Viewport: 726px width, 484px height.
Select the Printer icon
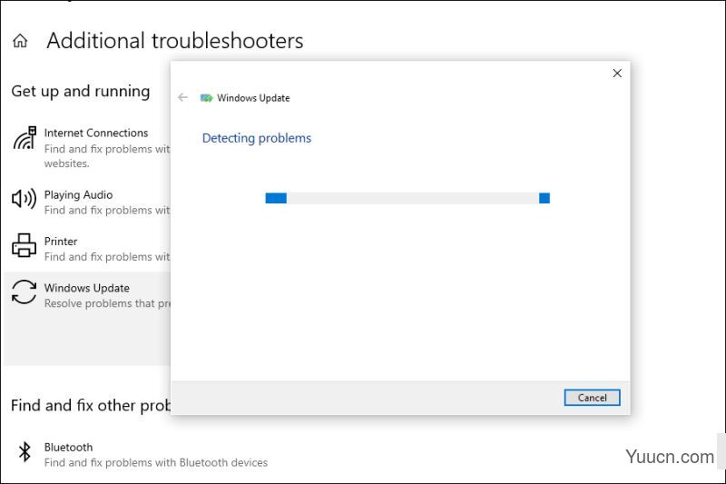pyautogui.click(x=24, y=245)
